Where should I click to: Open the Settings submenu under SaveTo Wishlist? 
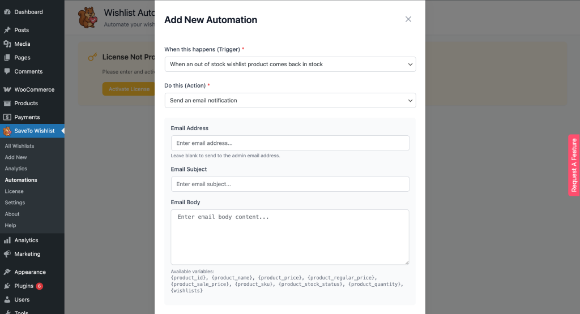tap(15, 203)
